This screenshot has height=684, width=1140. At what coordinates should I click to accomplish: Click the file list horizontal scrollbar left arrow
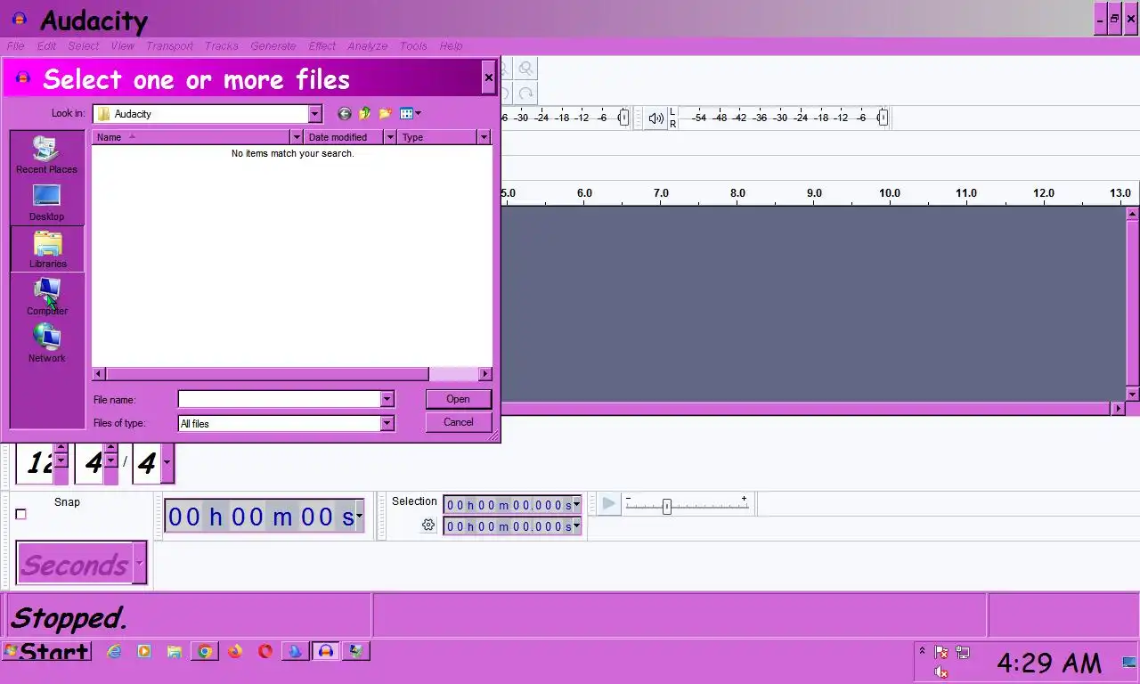tap(99, 374)
